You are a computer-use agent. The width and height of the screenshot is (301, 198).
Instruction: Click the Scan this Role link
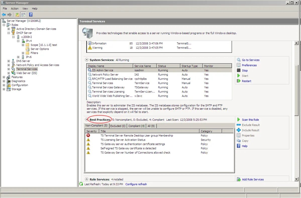pos(250,120)
